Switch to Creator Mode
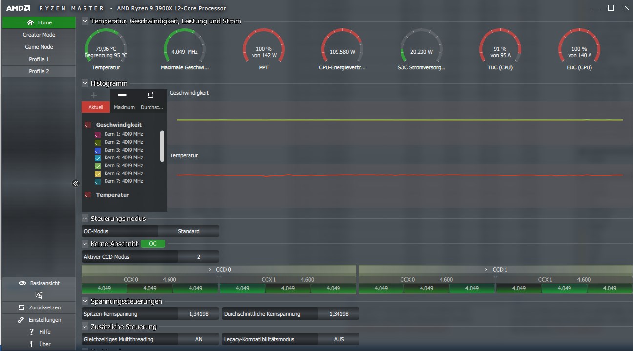 pos(39,35)
